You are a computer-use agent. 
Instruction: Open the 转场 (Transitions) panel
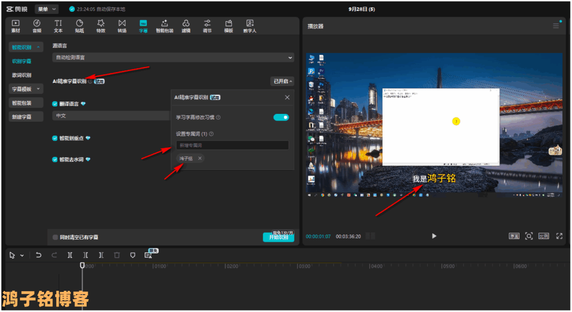122,26
